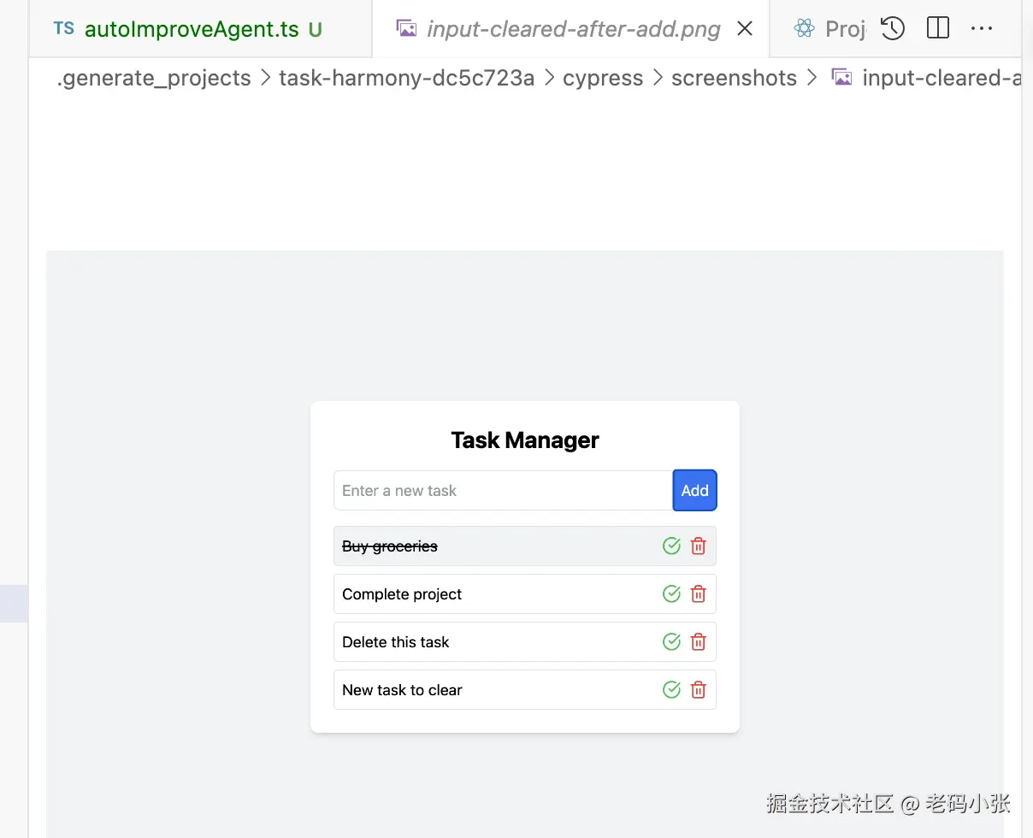This screenshot has height=838, width=1033.
Task: Click the React logo on the Proj tab
Action: coord(804,28)
